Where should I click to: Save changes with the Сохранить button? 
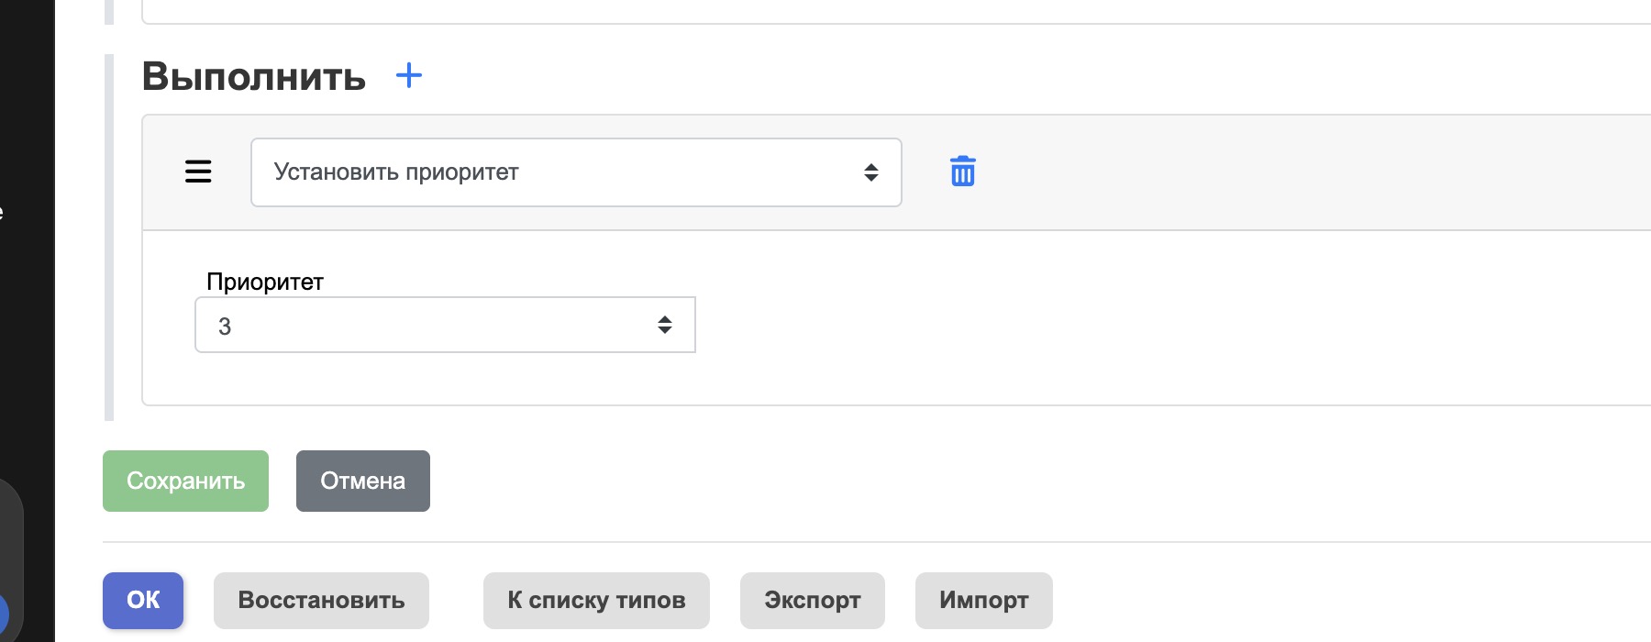click(x=185, y=481)
